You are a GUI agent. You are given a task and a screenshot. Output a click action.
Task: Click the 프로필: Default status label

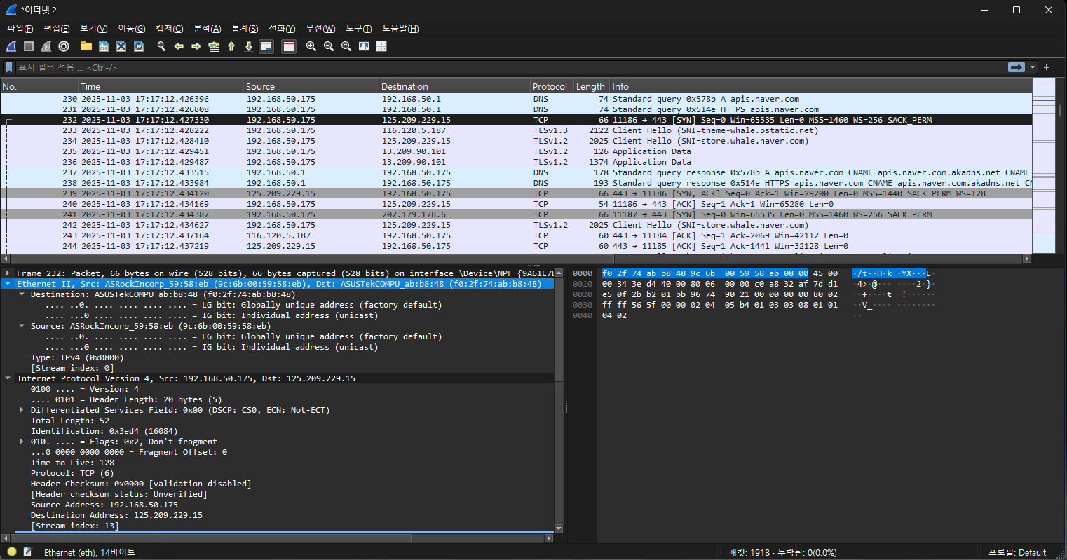pos(1017,552)
